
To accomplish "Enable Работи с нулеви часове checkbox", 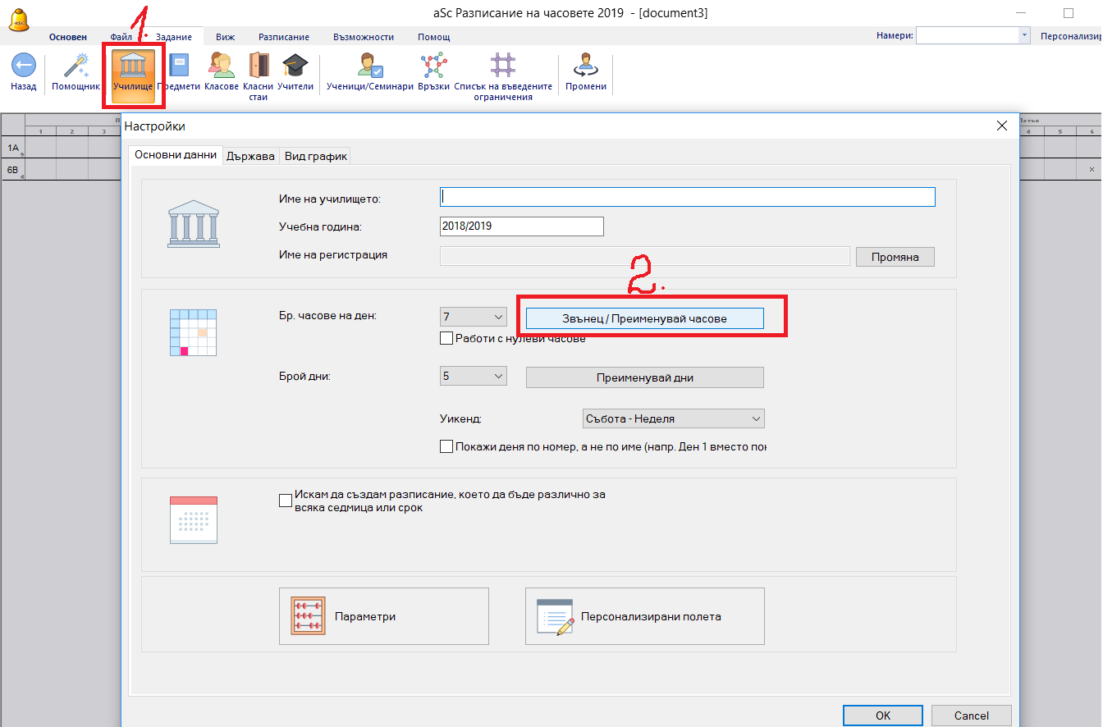I will click(447, 338).
